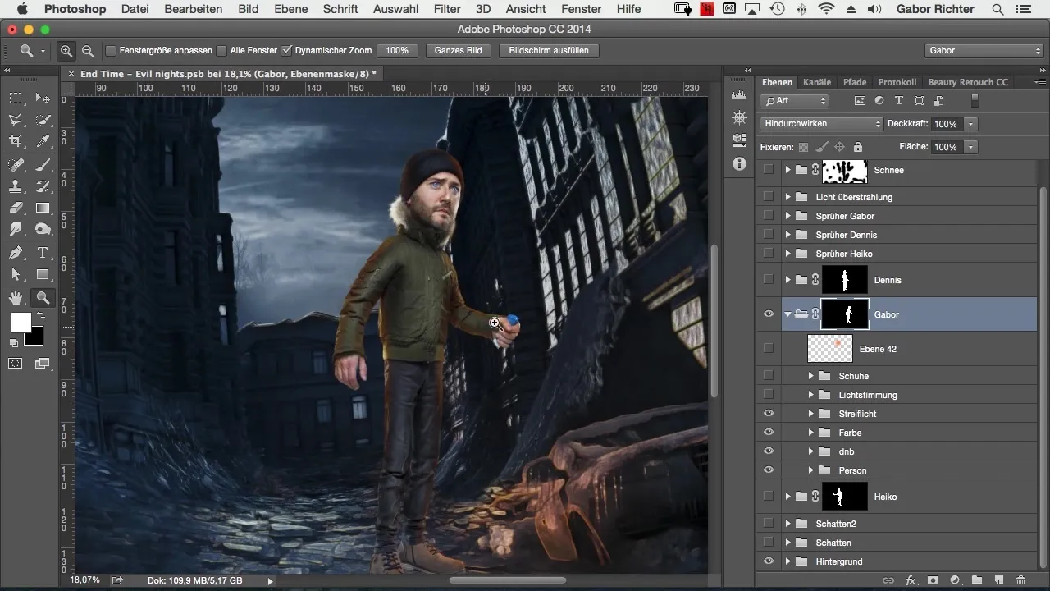Click the Gabor layer mask thumbnail
1050x591 pixels.
[x=845, y=314]
